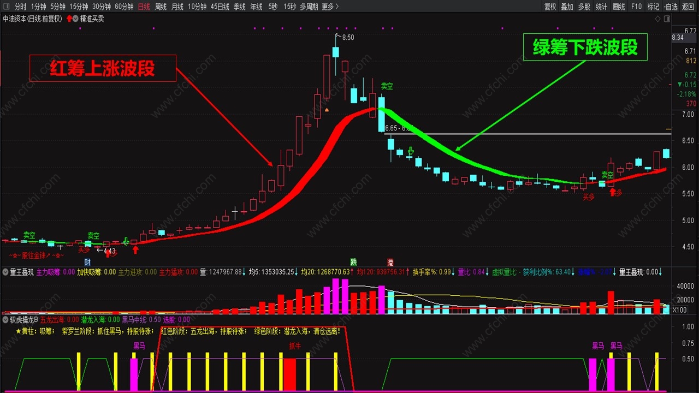Click the red arrow icon beside 精准买卖
Image resolution: width=699 pixels, height=393 pixels.
point(69,19)
